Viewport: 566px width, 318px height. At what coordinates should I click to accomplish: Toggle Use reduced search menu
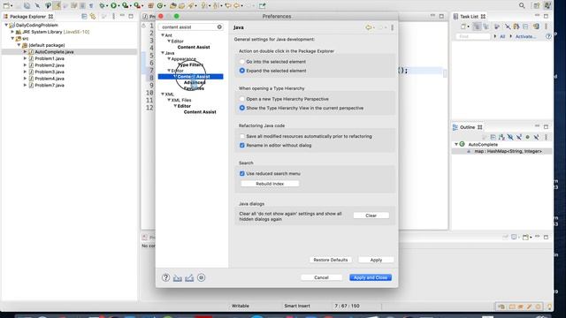242,173
